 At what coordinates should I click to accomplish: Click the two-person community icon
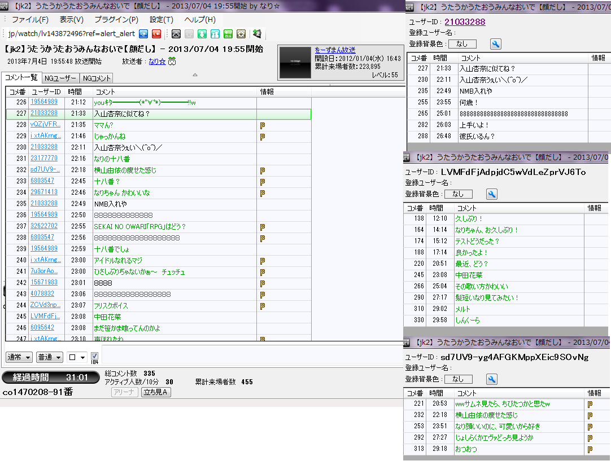215,34
